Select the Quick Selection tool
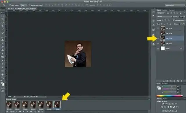Screen dimensions: 186x113 coord(3,23)
